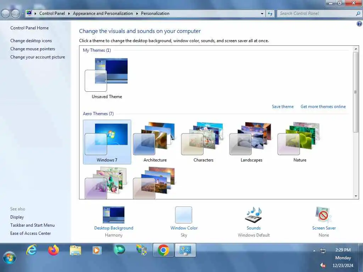Click the taskbar clock showing 2:29 PM
This screenshot has height=272, width=363.
pos(343,258)
